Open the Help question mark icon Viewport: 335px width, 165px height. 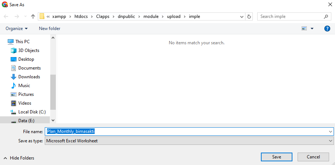tap(327, 28)
